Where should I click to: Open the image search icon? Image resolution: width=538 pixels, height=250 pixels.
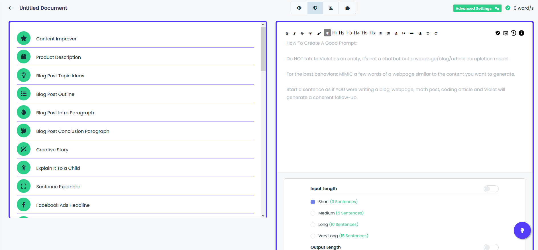tap(506, 33)
